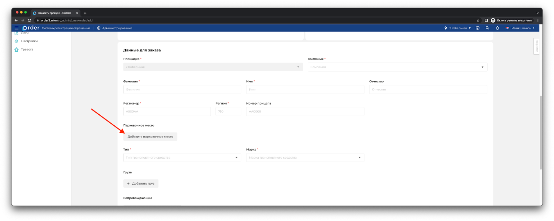Click the Добавить груз button
Image resolution: width=554 pixels, height=221 pixels.
141,184
